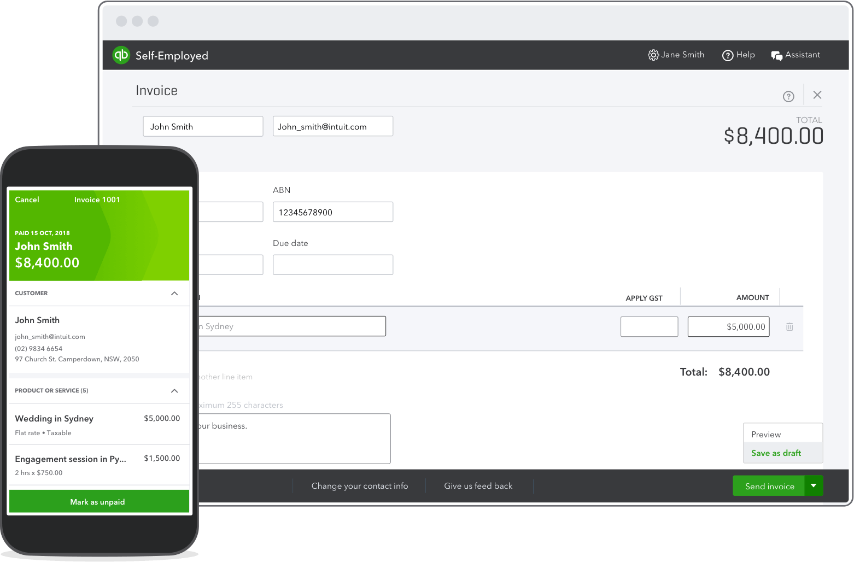
Task: Click the invoice help circle icon
Action: tap(788, 96)
